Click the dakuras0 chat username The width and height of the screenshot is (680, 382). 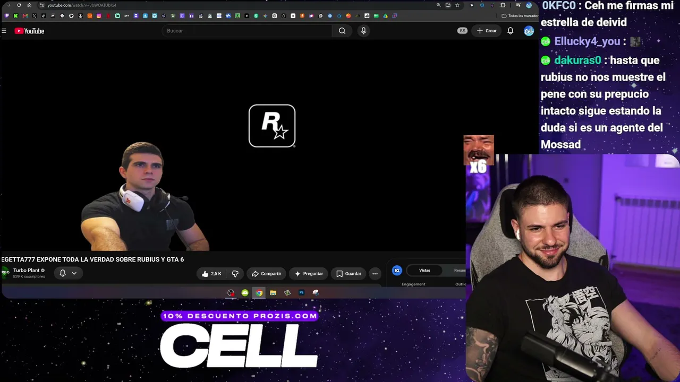point(577,60)
